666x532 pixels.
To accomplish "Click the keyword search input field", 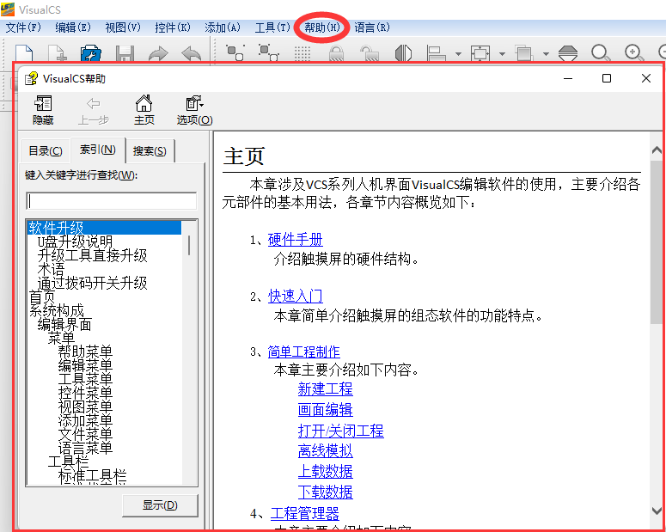I will point(112,201).
